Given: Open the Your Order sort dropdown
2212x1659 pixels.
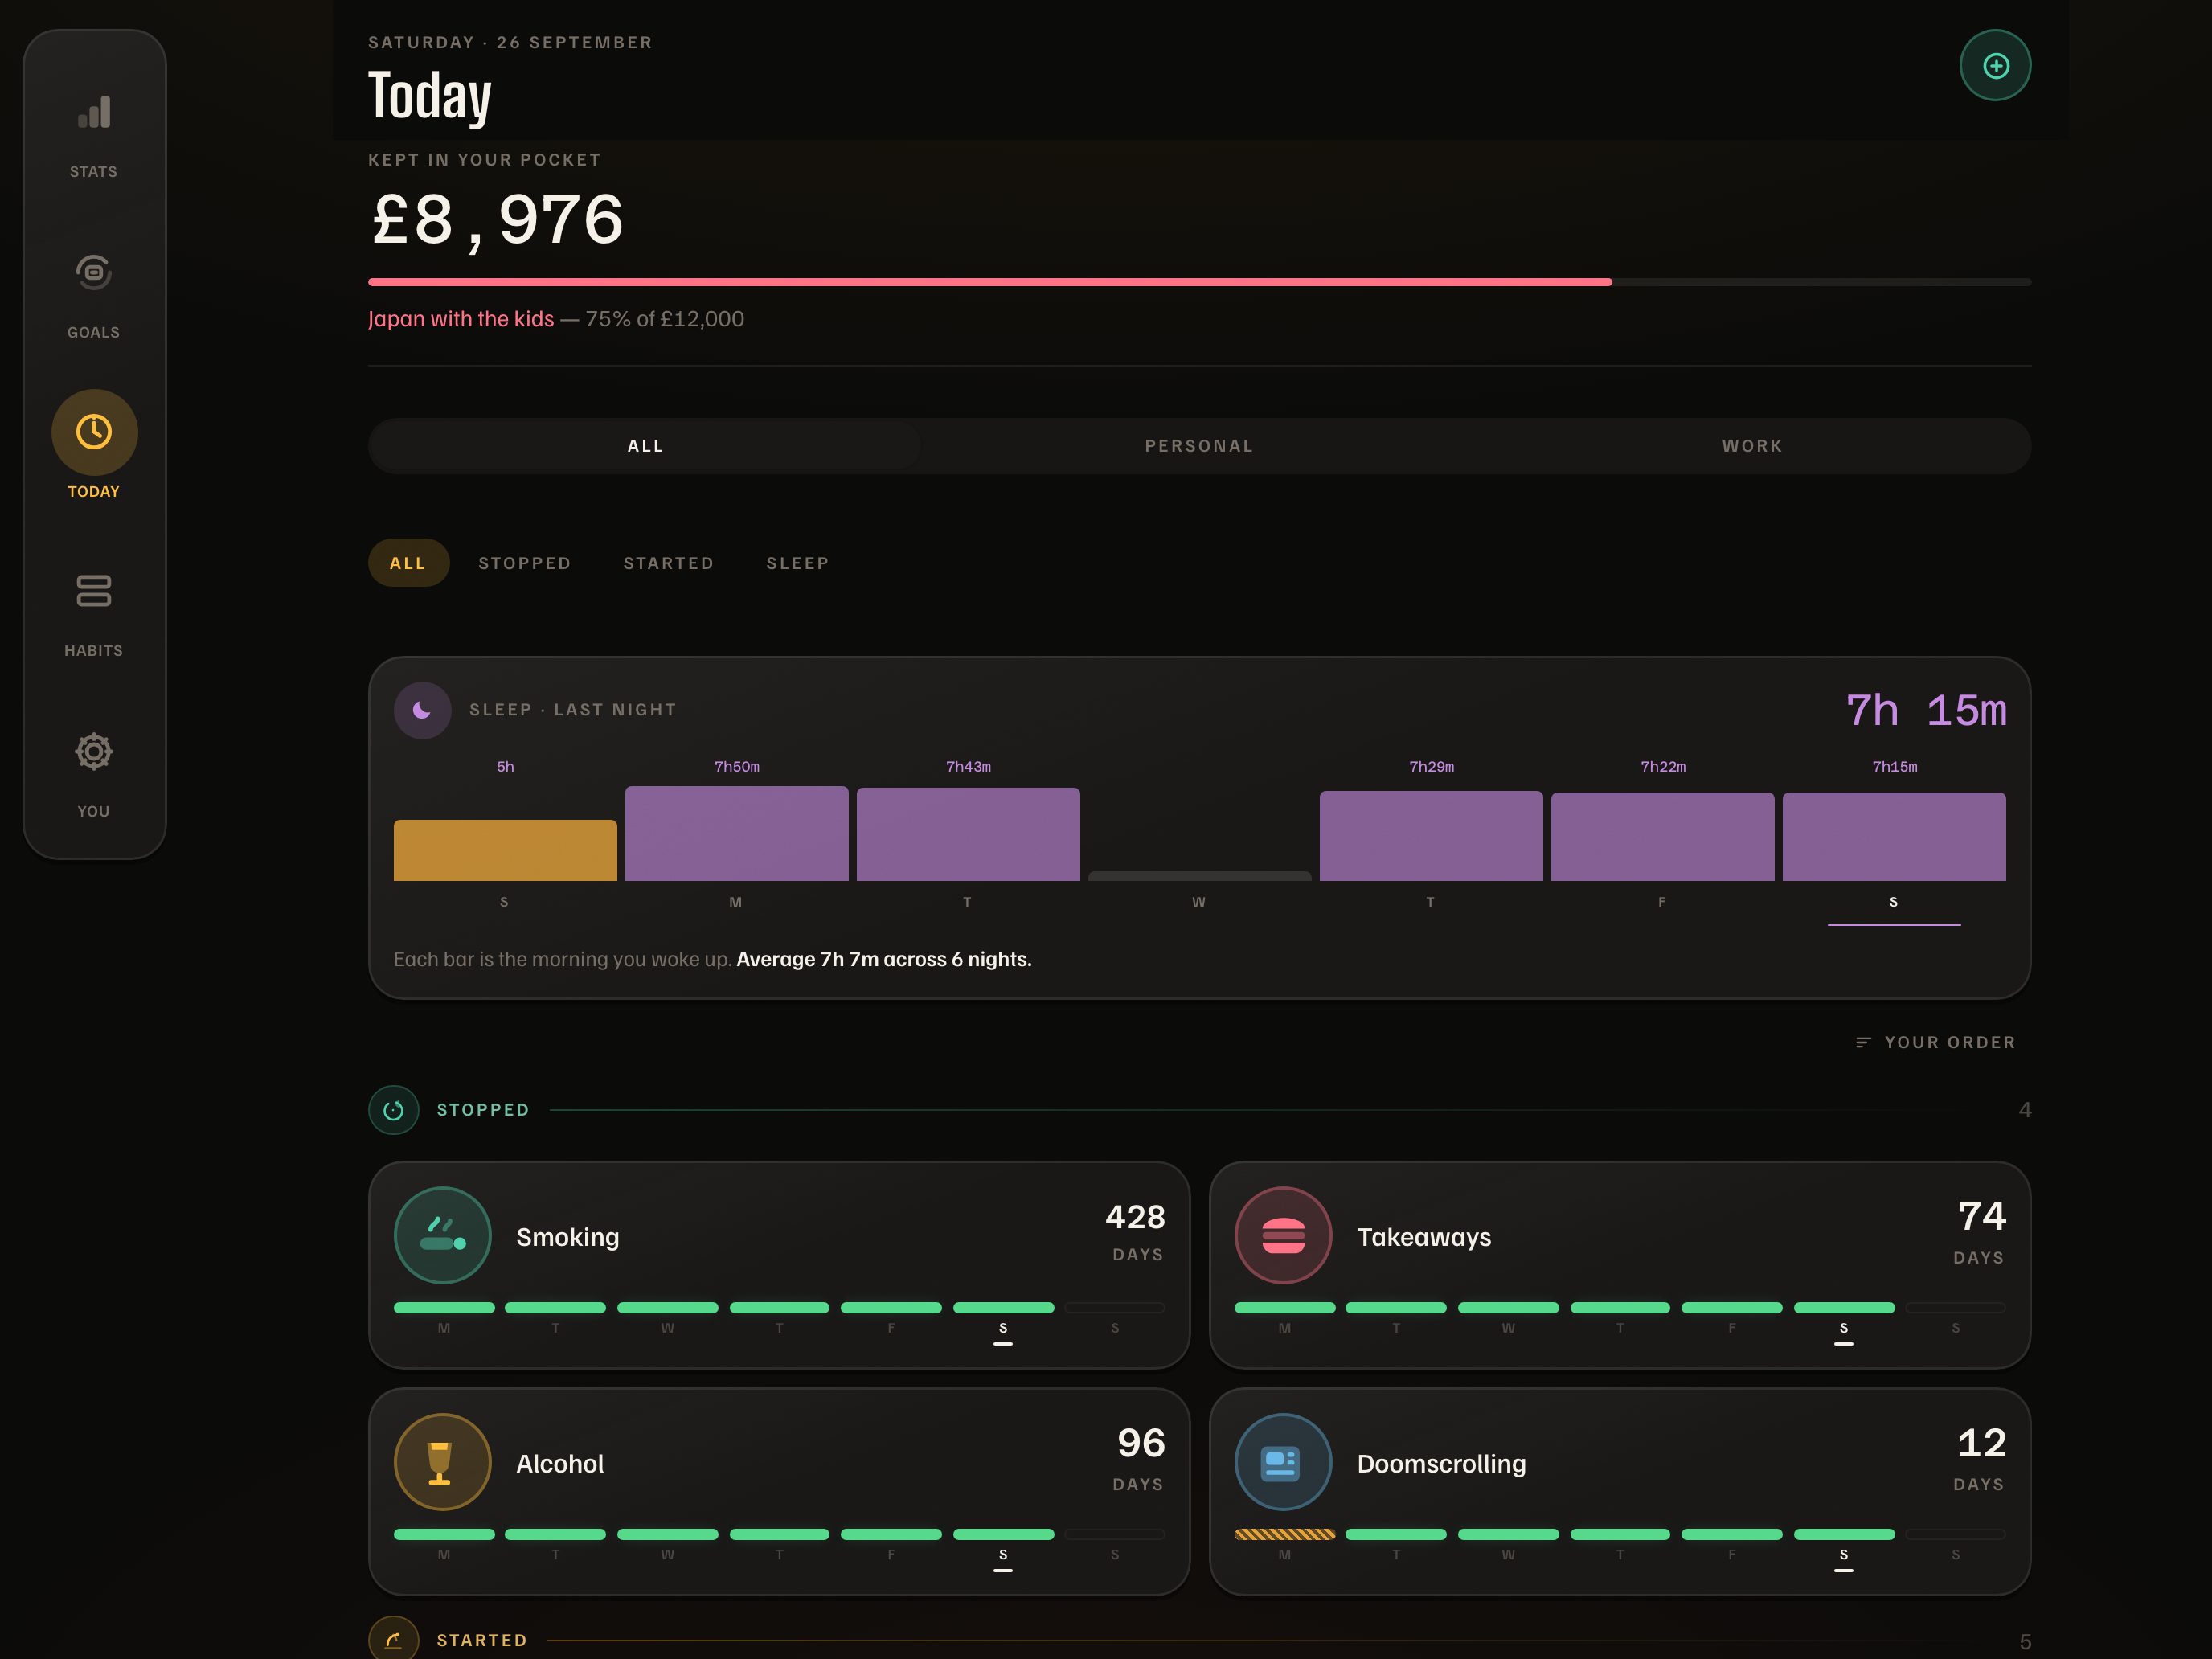Looking at the screenshot, I should [x=1936, y=1042].
